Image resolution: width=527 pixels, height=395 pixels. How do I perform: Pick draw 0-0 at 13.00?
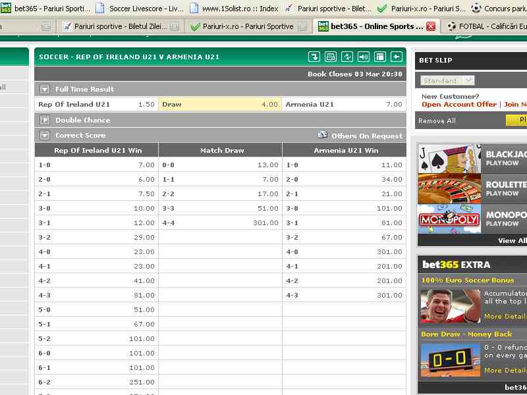[x=220, y=165]
